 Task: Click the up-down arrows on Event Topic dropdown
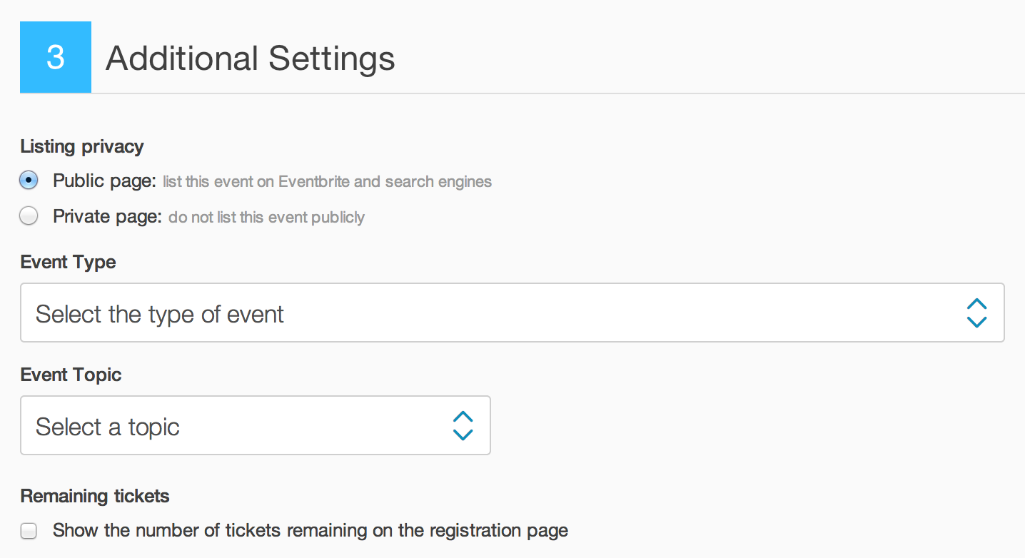tap(463, 425)
